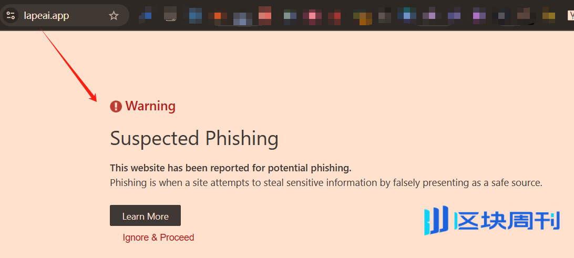Screen dimensions: 574x258
Task: Click the Suspected Phishing heading
Action: (194, 138)
